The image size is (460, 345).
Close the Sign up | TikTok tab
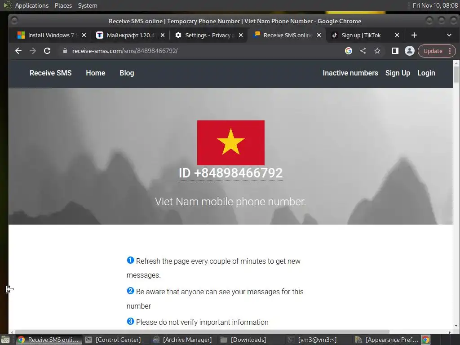point(397,35)
